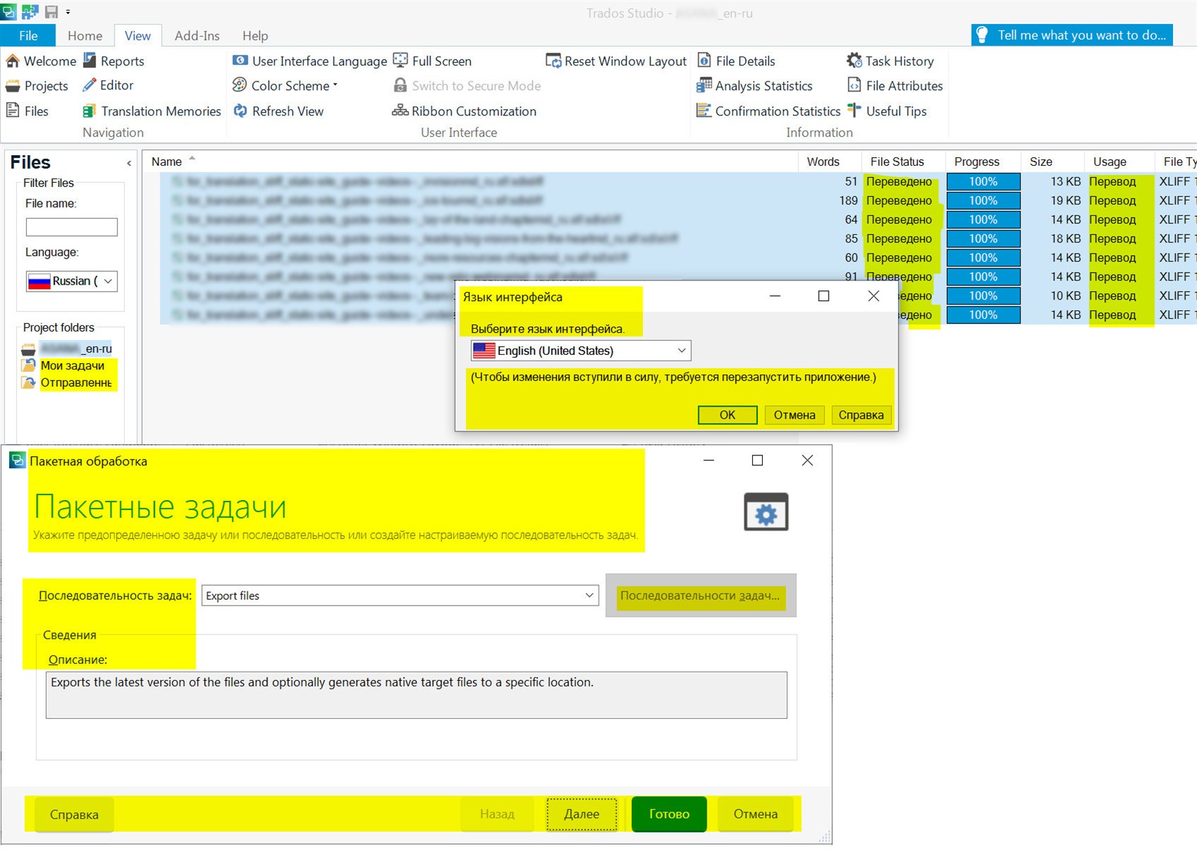Image resolution: width=1197 pixels, height=850 pixels.
Task: Click the Save icon in title bar
Action: pyautogui.click(x=51, y=11)
